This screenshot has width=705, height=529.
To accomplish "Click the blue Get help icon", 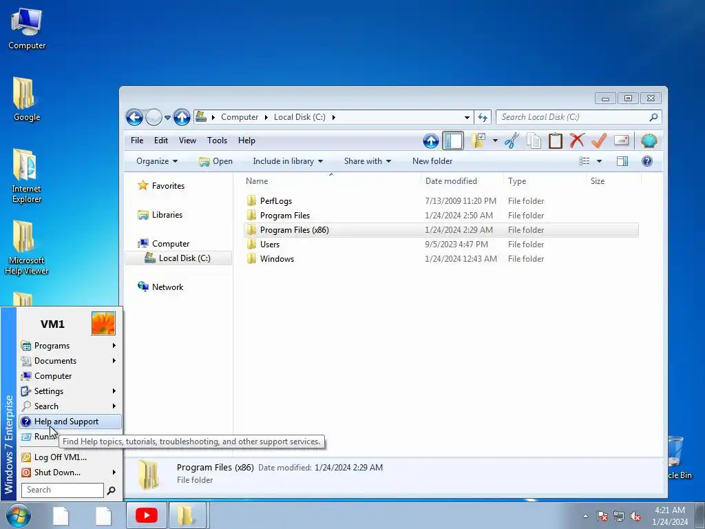I will pyautogui.click(x=647, y=161).
